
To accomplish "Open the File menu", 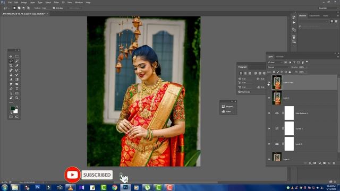I will click(x=10, y=2).
